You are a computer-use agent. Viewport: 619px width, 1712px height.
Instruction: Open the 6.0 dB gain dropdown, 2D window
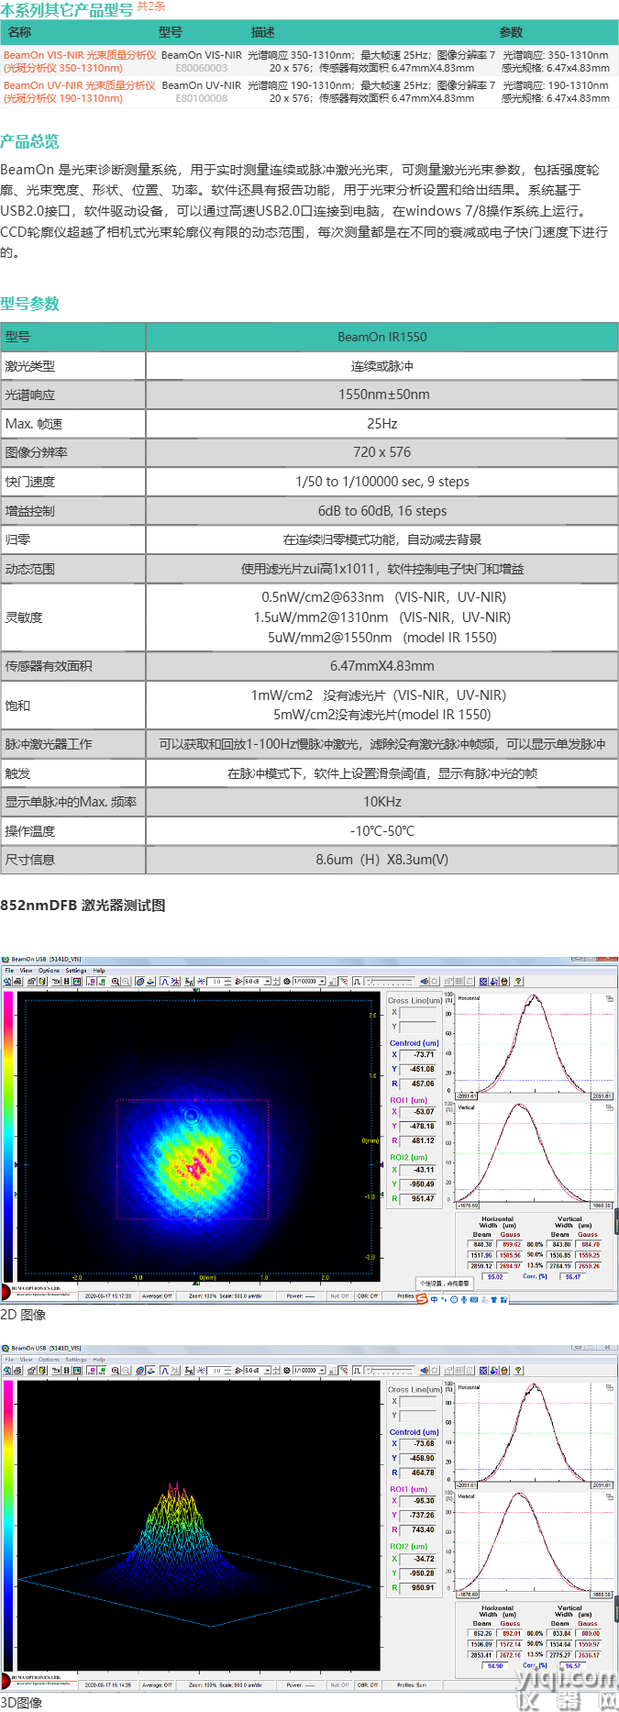coord(267,981)
